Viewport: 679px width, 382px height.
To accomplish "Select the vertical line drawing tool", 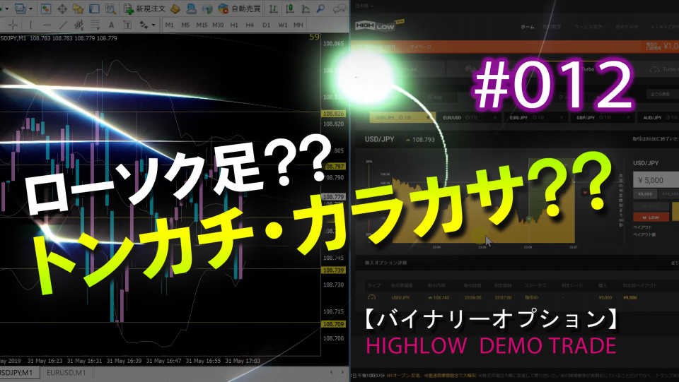I will point(30,25).
